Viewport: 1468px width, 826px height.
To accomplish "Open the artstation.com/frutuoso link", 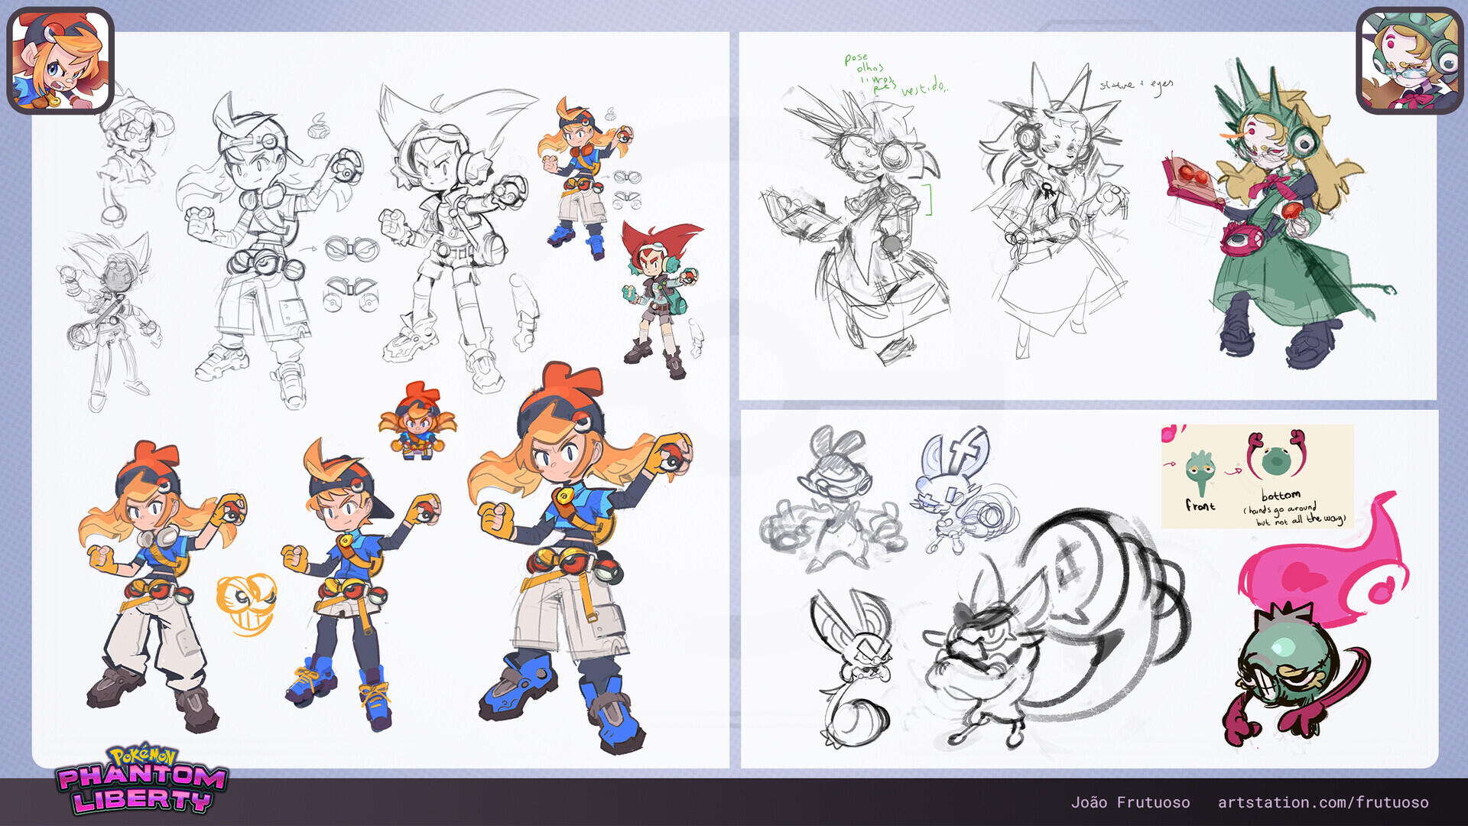I will click(1323, 802).
